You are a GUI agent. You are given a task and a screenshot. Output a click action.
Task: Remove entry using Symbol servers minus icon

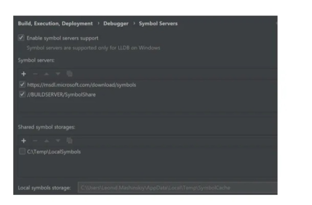(x=35, y=74)
